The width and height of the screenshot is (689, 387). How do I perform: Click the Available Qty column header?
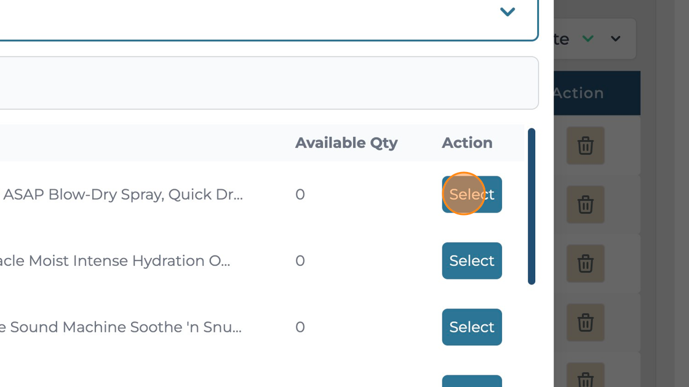click(x=346, y=143)
